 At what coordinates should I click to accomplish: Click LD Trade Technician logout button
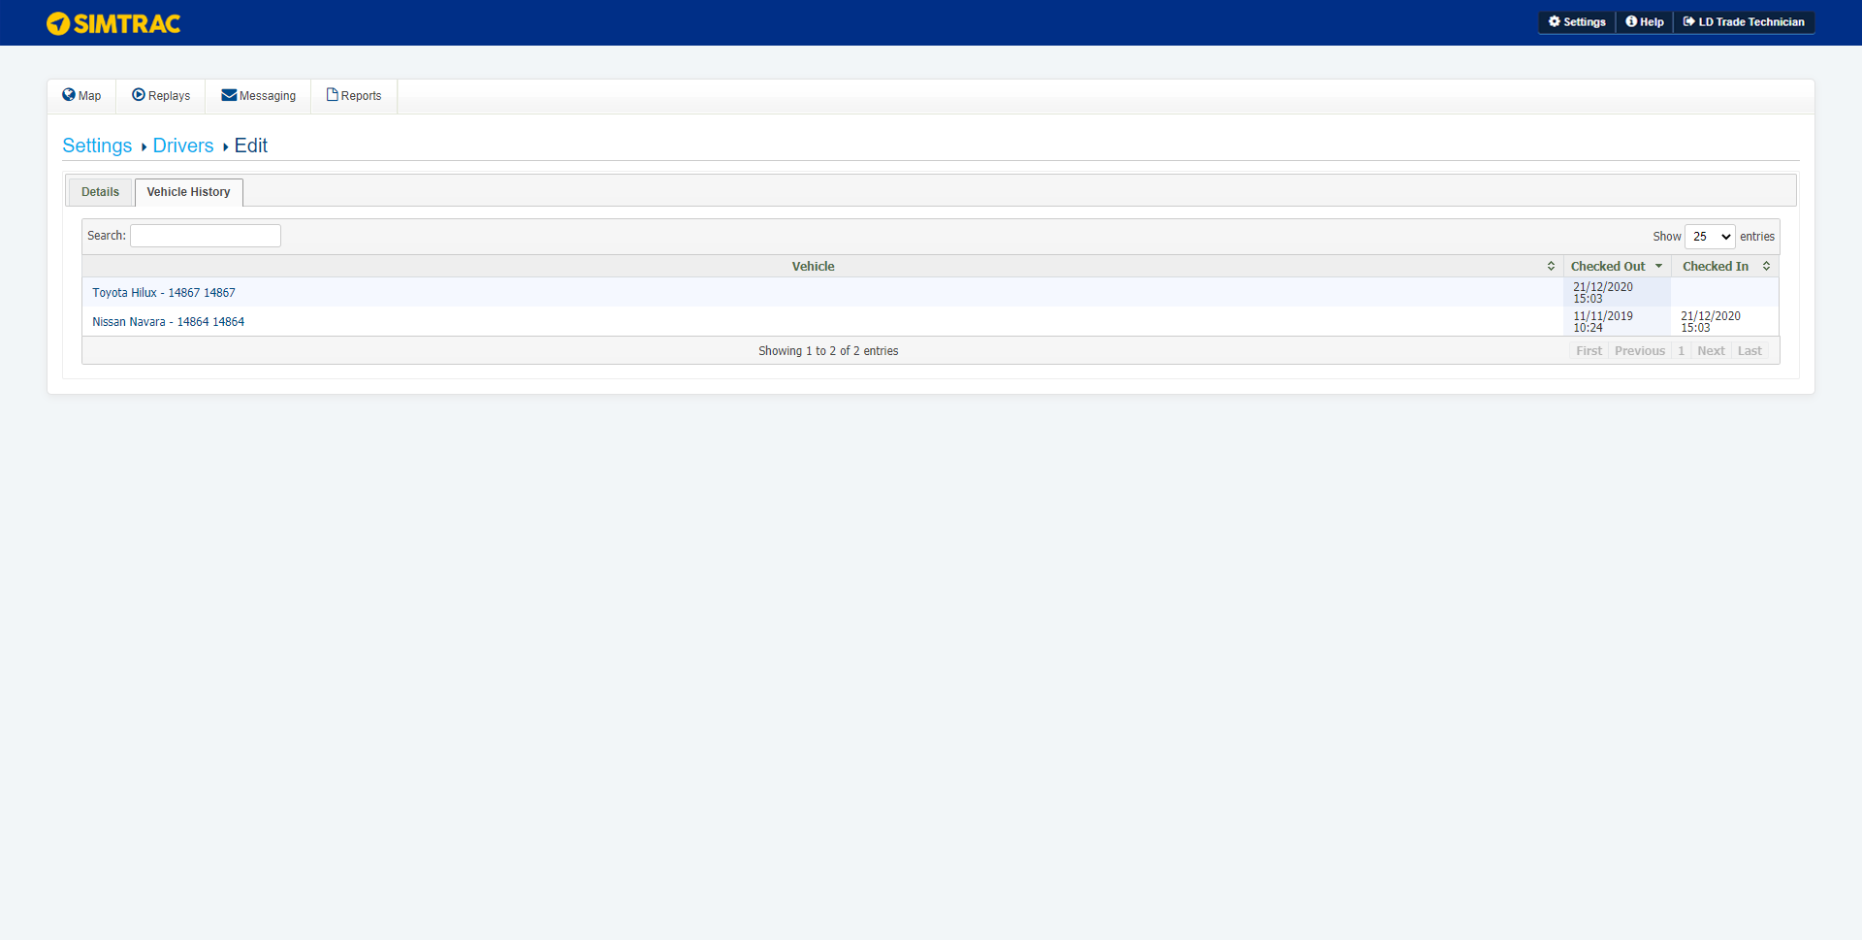coord(1744,22)
